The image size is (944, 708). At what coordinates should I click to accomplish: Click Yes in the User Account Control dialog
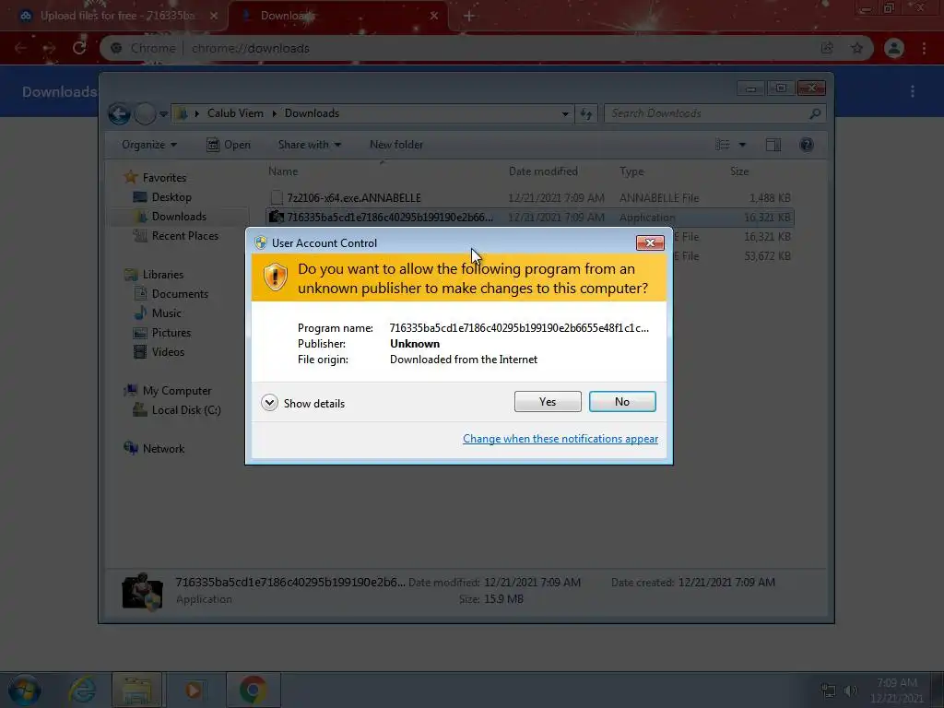548,402
